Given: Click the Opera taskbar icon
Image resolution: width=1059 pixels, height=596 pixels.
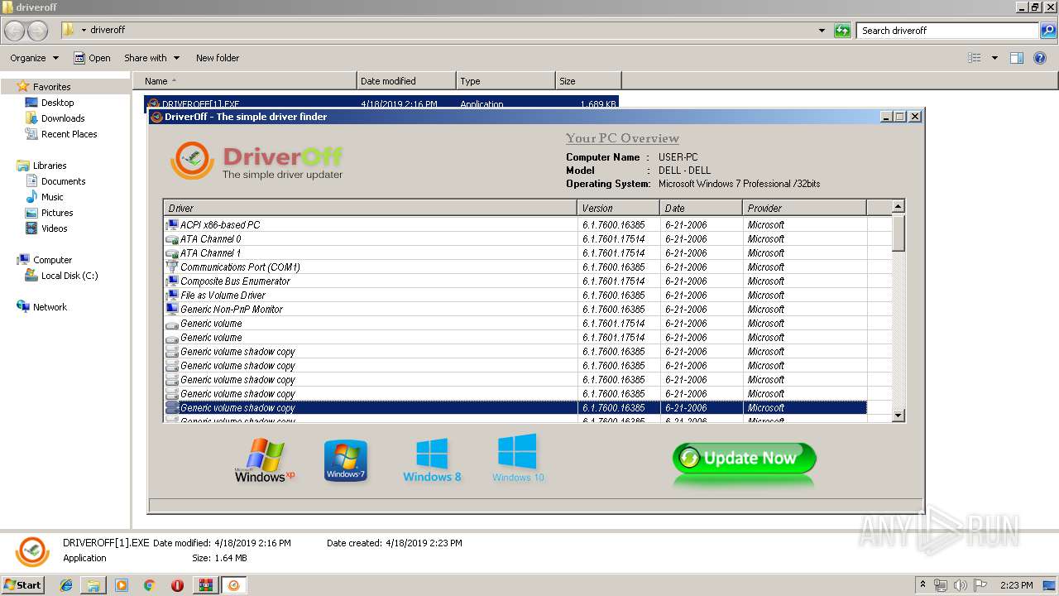Looking at the screenshot, I should coord(177,585).
